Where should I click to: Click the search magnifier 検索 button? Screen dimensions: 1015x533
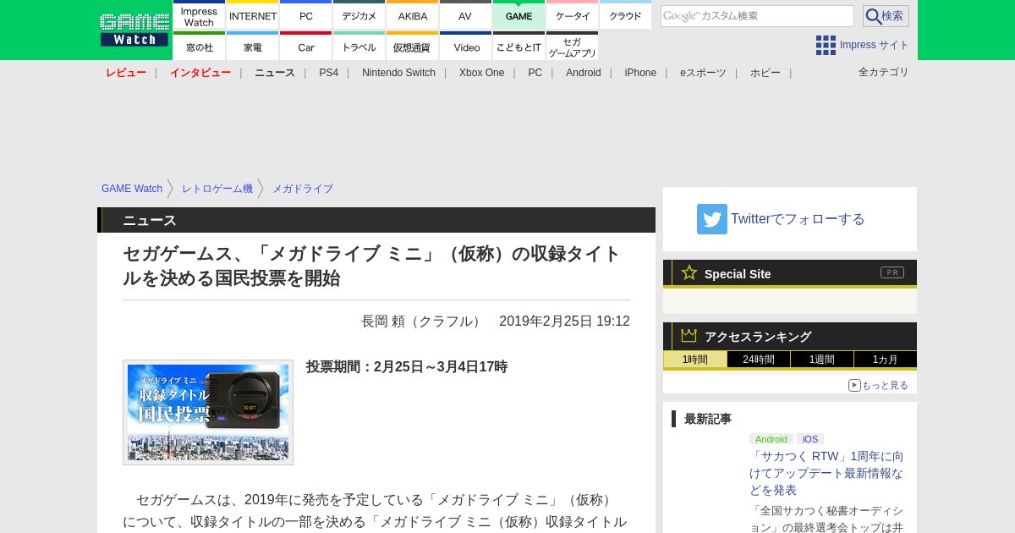click(886, 16)
